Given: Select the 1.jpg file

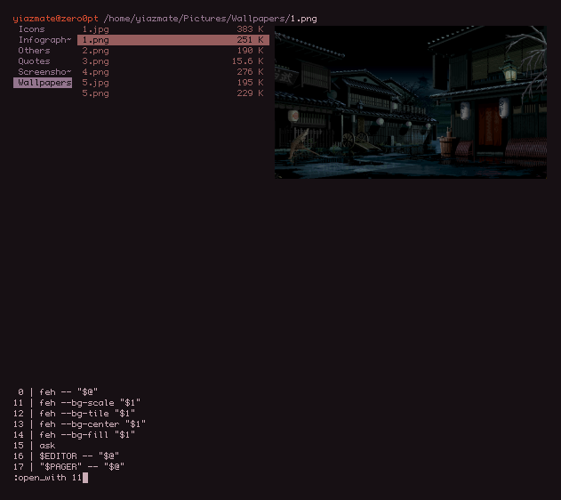Looking at the screenshot, I should (95, 29).
